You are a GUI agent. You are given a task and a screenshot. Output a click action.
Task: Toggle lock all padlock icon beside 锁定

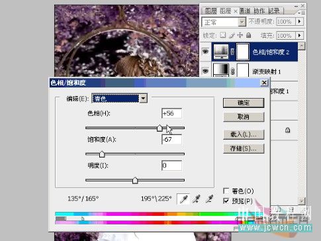coord(249,35)
